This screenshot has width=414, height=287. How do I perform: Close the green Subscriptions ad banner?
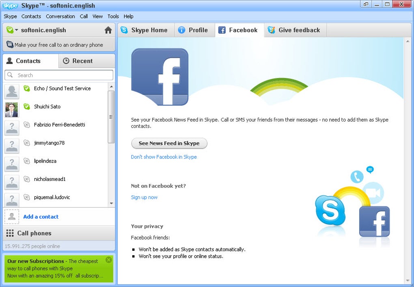(x=108, y=260)
